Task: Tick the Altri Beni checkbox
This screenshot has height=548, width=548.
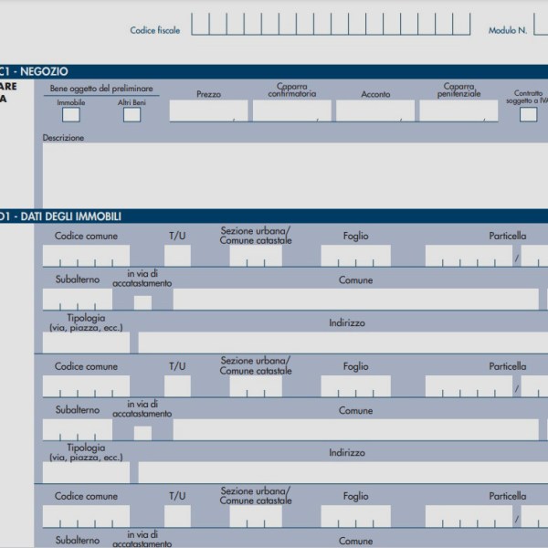Action: click(x=132, y=115)
